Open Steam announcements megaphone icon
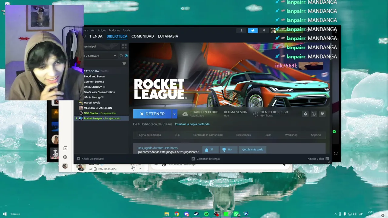 coord(253,30)
